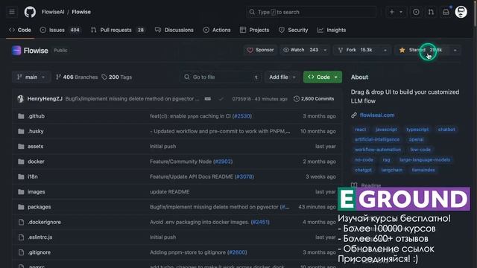Toggle the Starred button
Viewport: 477px width, 268px height.
tap(422, 50)
